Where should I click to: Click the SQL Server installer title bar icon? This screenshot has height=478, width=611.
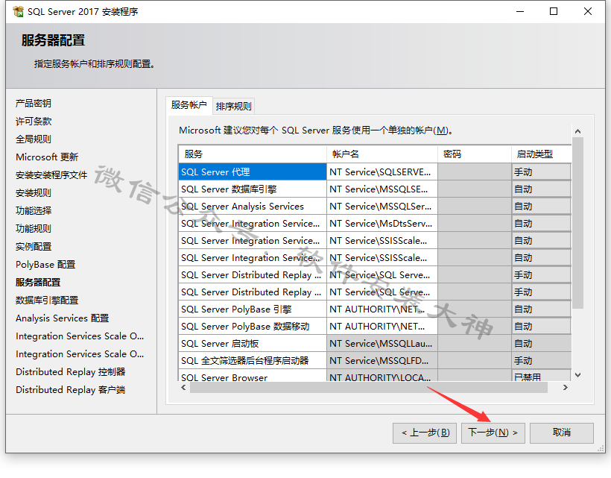[18, 11]
